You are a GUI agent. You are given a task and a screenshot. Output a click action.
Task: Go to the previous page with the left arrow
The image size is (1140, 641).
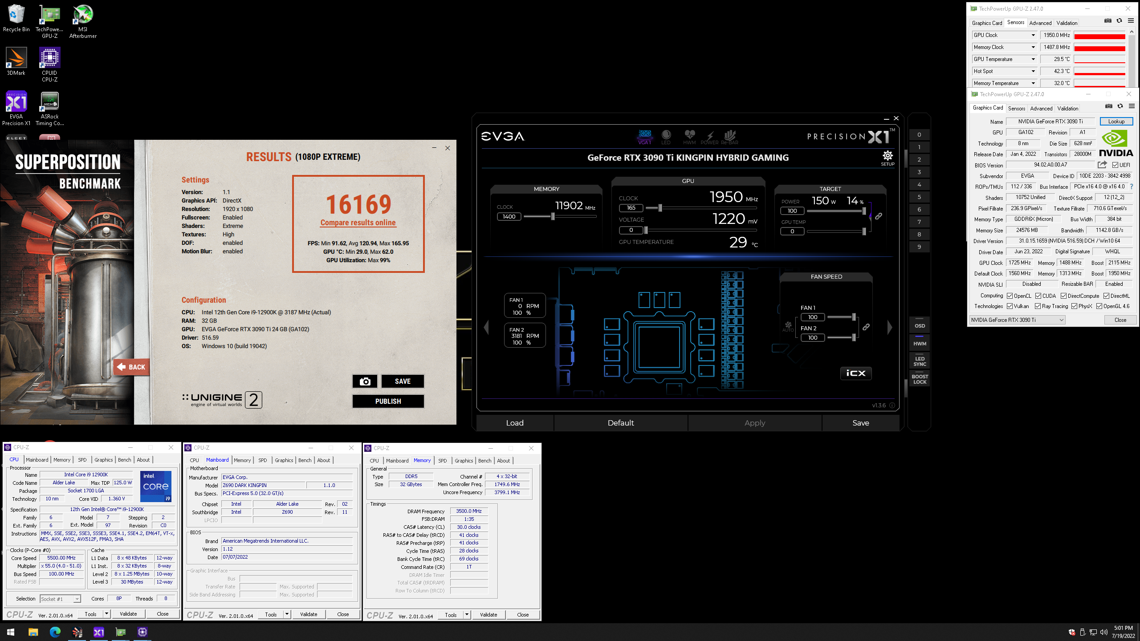pyautogui.click(x=486, y=327)
